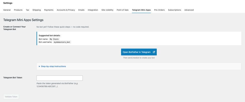Viewport: 245px width, 102px height.
Task: Select the Site visibility tab
Action: pos(107,10)
